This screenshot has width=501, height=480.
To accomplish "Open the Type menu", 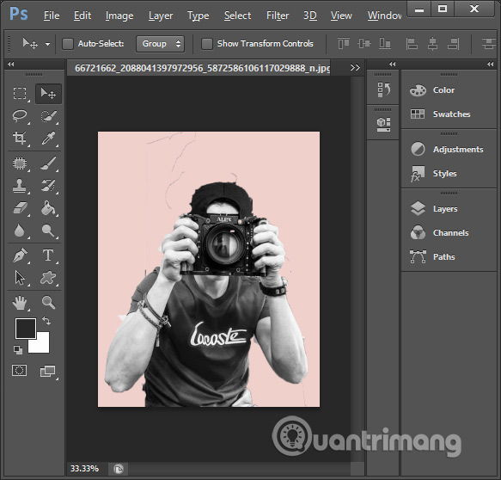I will point(199,15).
